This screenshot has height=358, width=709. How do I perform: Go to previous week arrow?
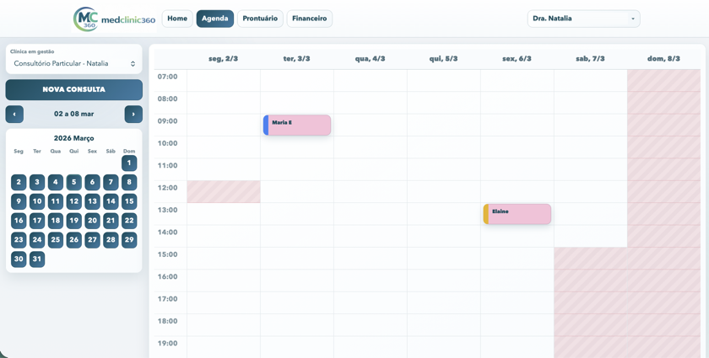pyautogui.click(x=14, y=115)
